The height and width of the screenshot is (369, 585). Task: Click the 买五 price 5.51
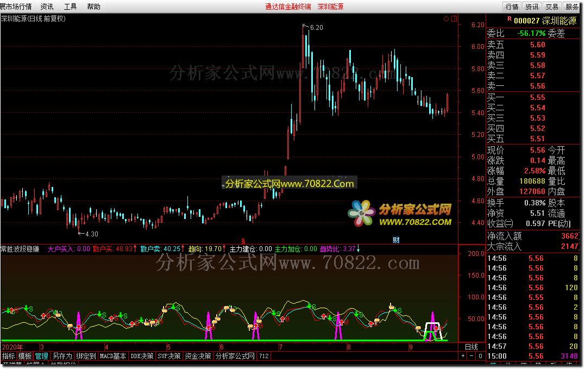click(x=538, y=139)
